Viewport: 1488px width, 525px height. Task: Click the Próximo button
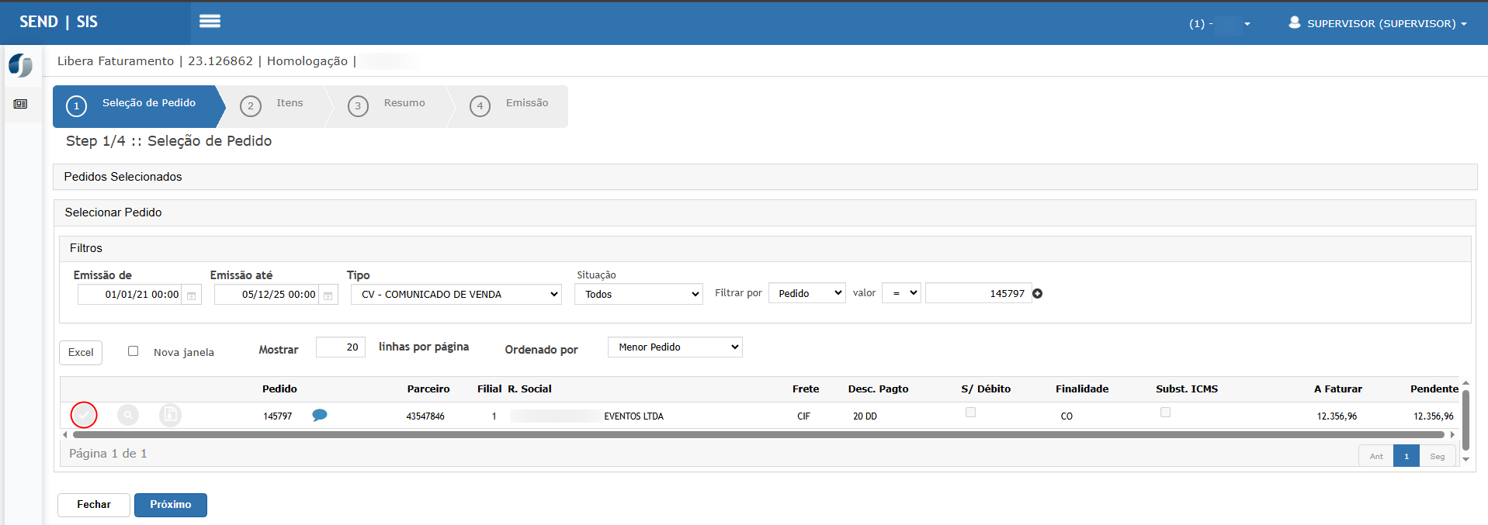(171, 505)
